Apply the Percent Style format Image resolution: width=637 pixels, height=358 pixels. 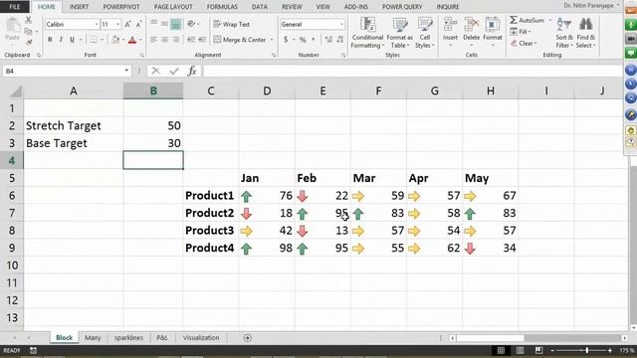point(303,40)
